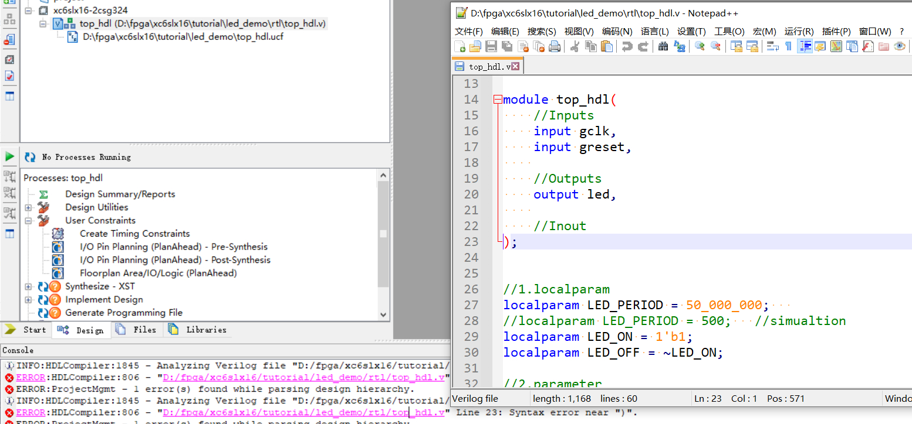Click Processes panel scroll up arrow
The height and width of the screenshot is (424, 912).
[x=383, y=175]
